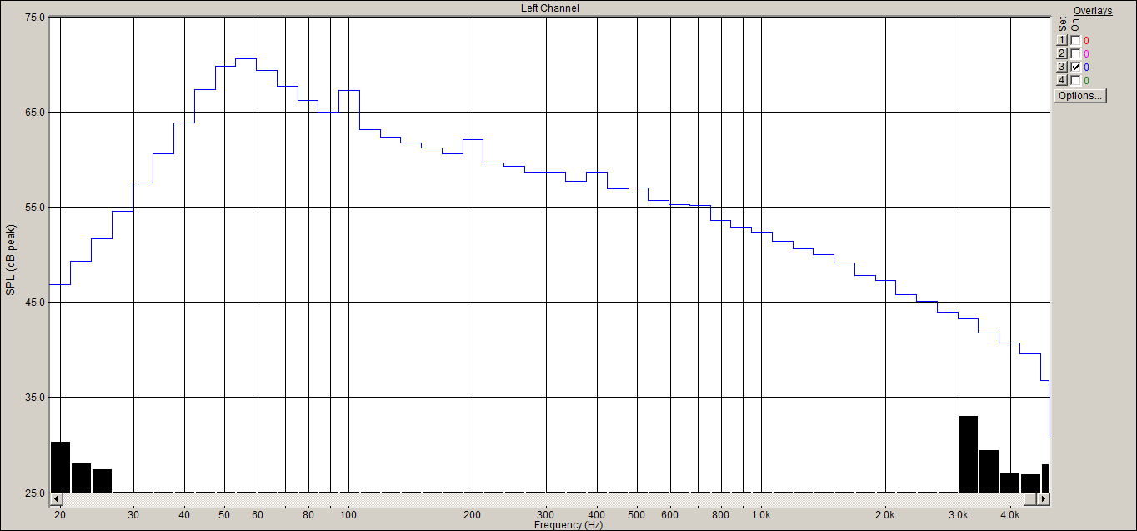Click the left scroll arrow of the frequency scrollbar
Screen dimensions: 1137x531
[x=56, y=498]
